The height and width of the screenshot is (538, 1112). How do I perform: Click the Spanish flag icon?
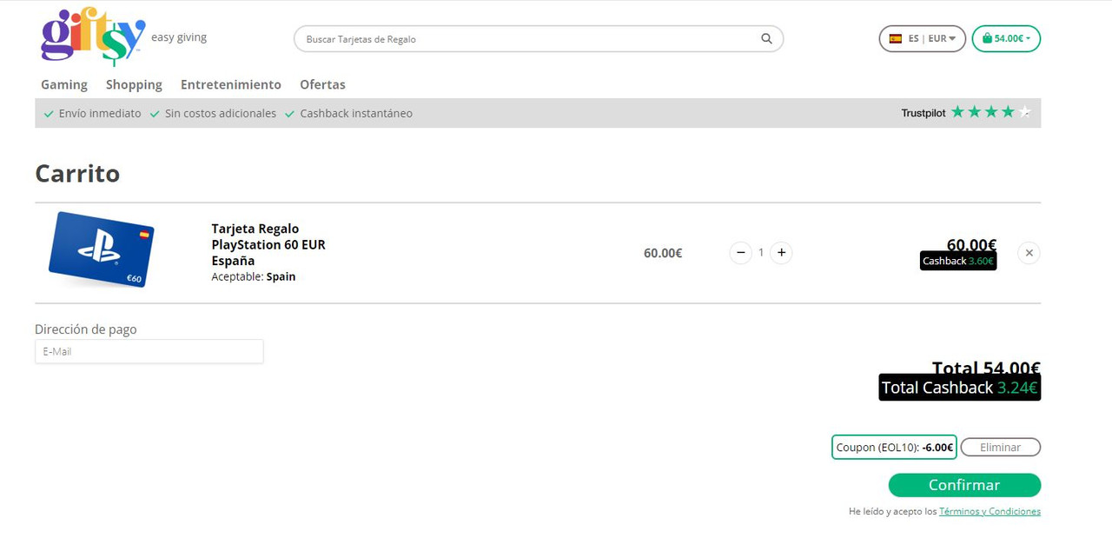[x=895, y=38]
